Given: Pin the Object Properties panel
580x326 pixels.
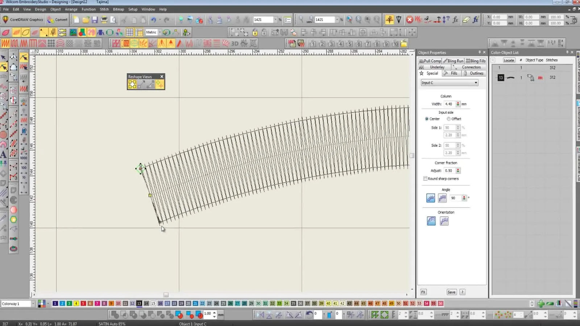Looking at the screenshot, I should point(479,52).
